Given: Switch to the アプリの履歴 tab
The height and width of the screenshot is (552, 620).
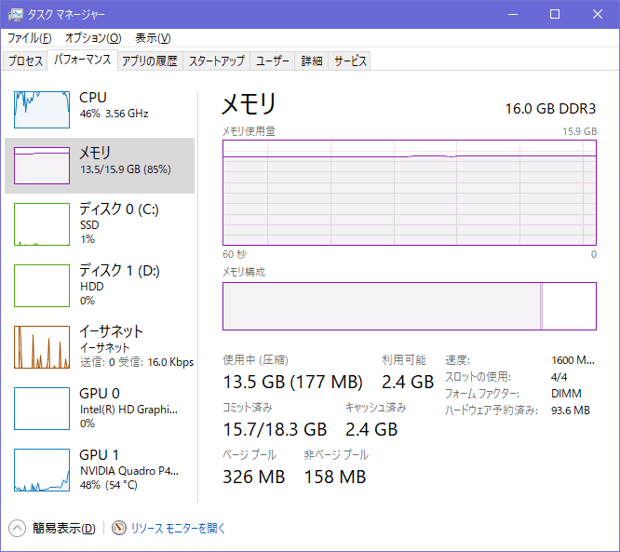Looking at the screenshot, I should click(x=149, y=61).
